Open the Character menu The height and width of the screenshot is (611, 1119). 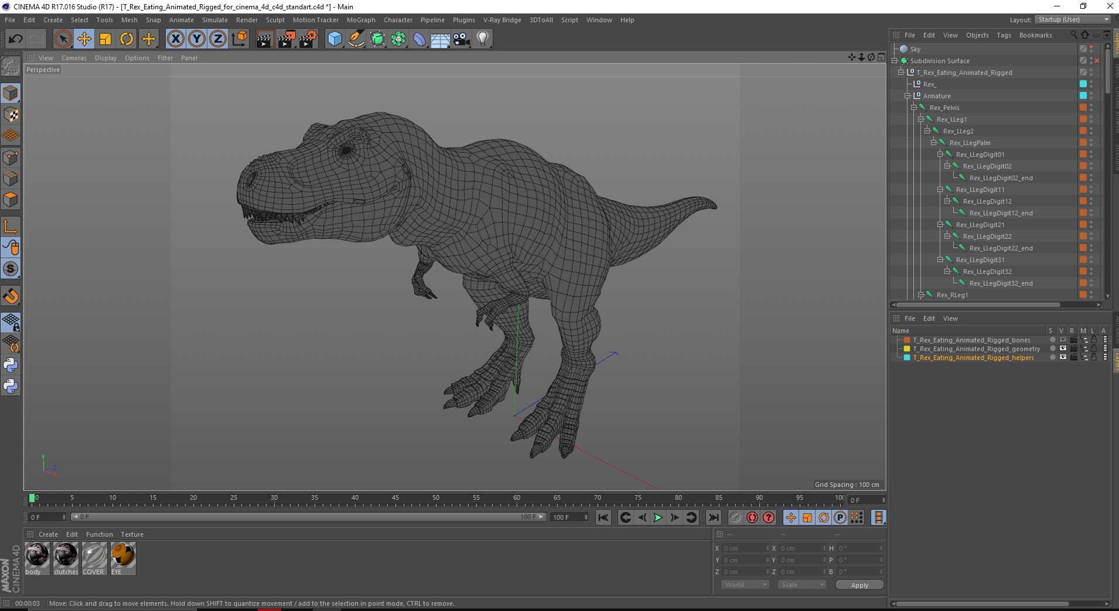click(398, 20)
